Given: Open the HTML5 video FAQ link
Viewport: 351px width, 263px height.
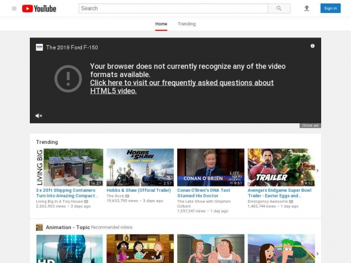Looking at the screenshot, I should [182, 86].
